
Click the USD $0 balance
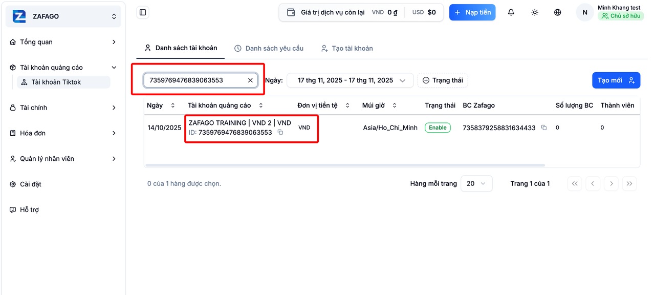[x=424, y=12]
